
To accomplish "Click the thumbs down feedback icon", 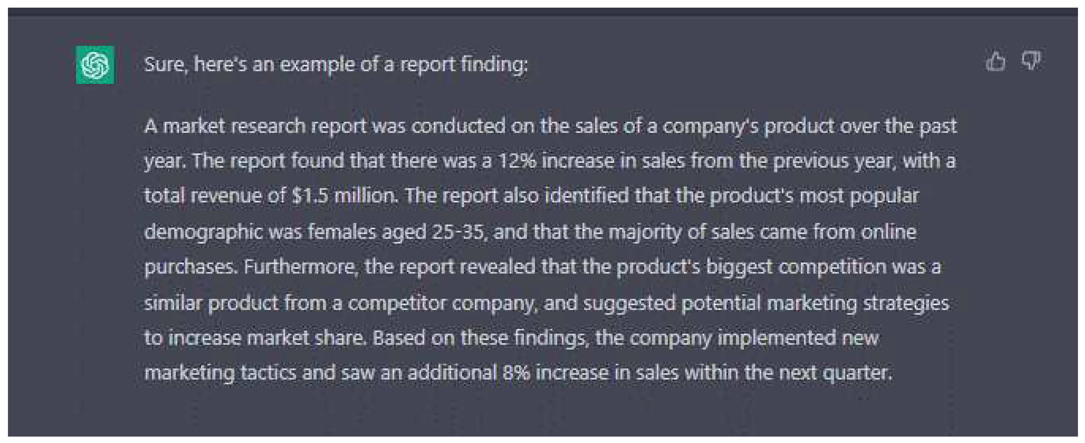I will (1031, 61).
